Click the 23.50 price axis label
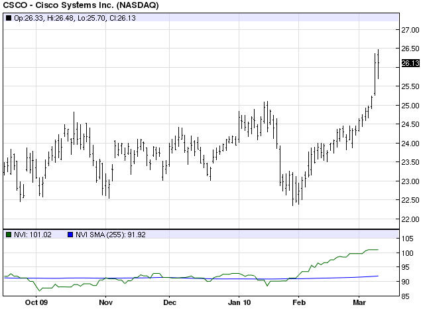Image resolution: width=421 pixels, height=309 pixels. (x=410, y=162)
